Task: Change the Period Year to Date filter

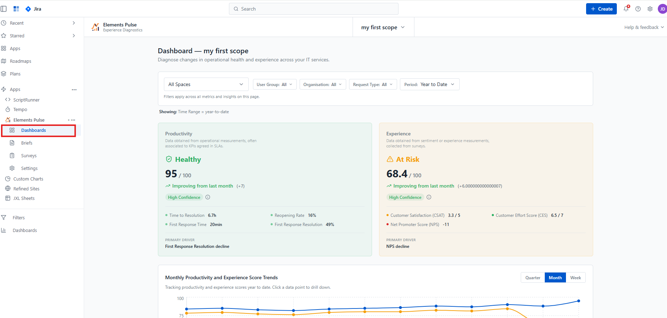Action: coord(430,85)
